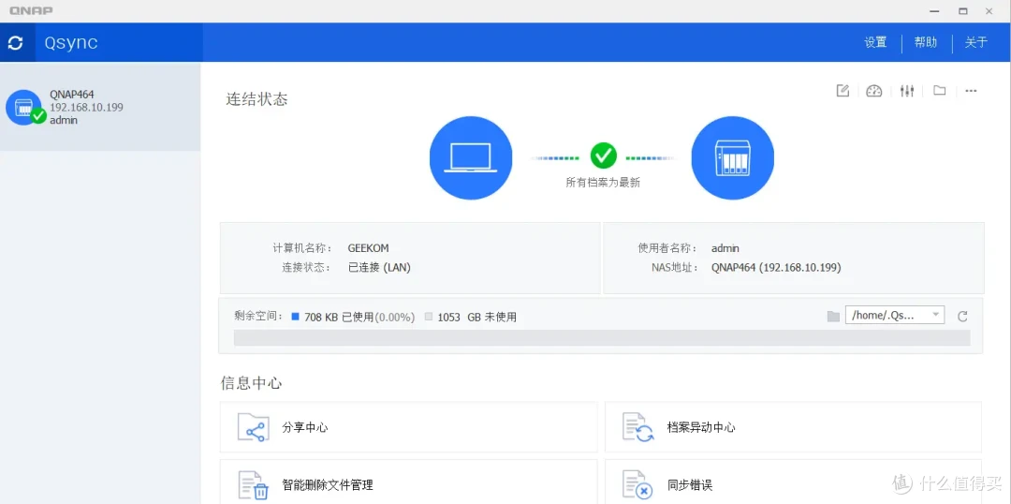Click the smart delete trash document icon
The width and height of the screenshot is (1011, 504).
[x=254, y=485]
